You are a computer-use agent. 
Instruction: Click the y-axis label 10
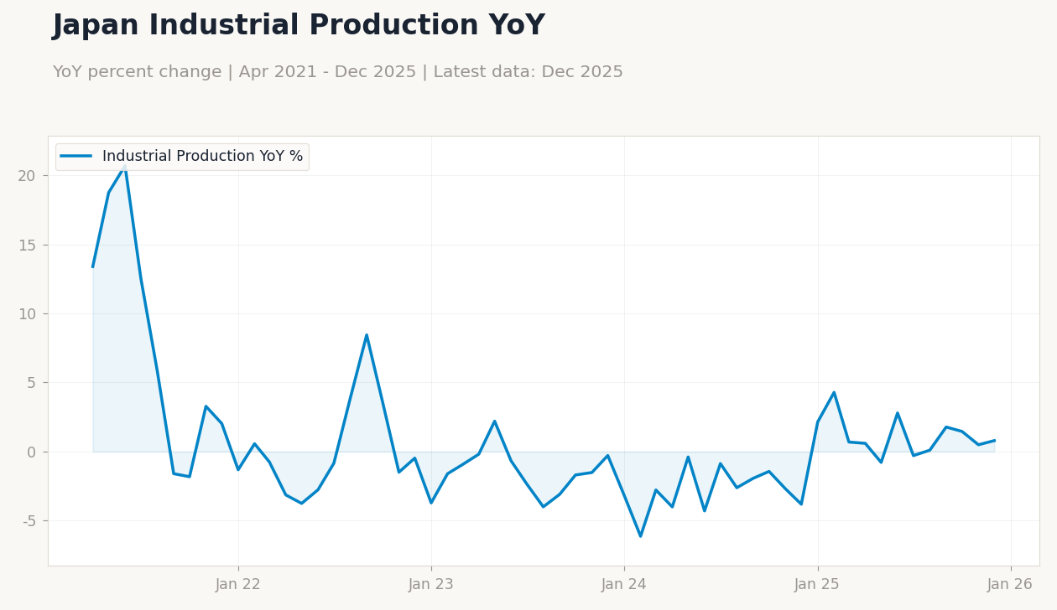click(27, 314)
